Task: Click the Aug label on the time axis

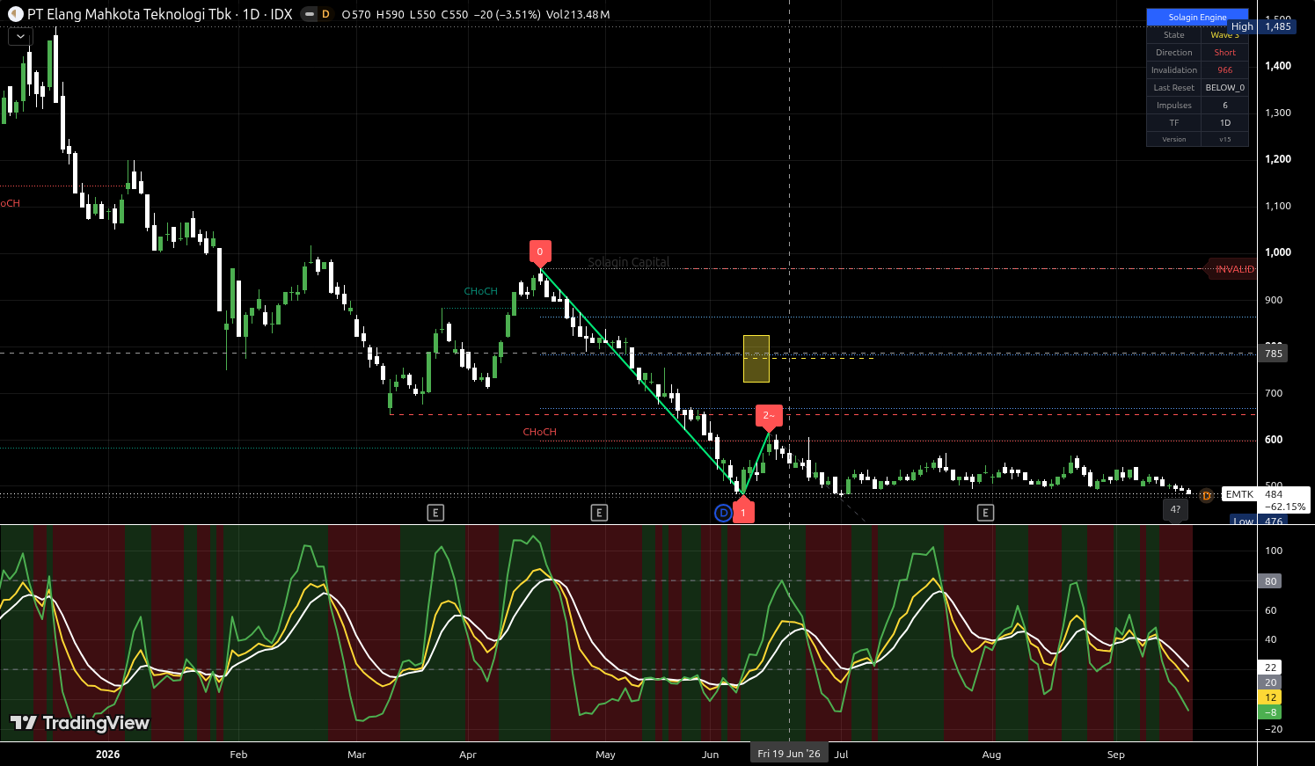Action: pos(991,755)
